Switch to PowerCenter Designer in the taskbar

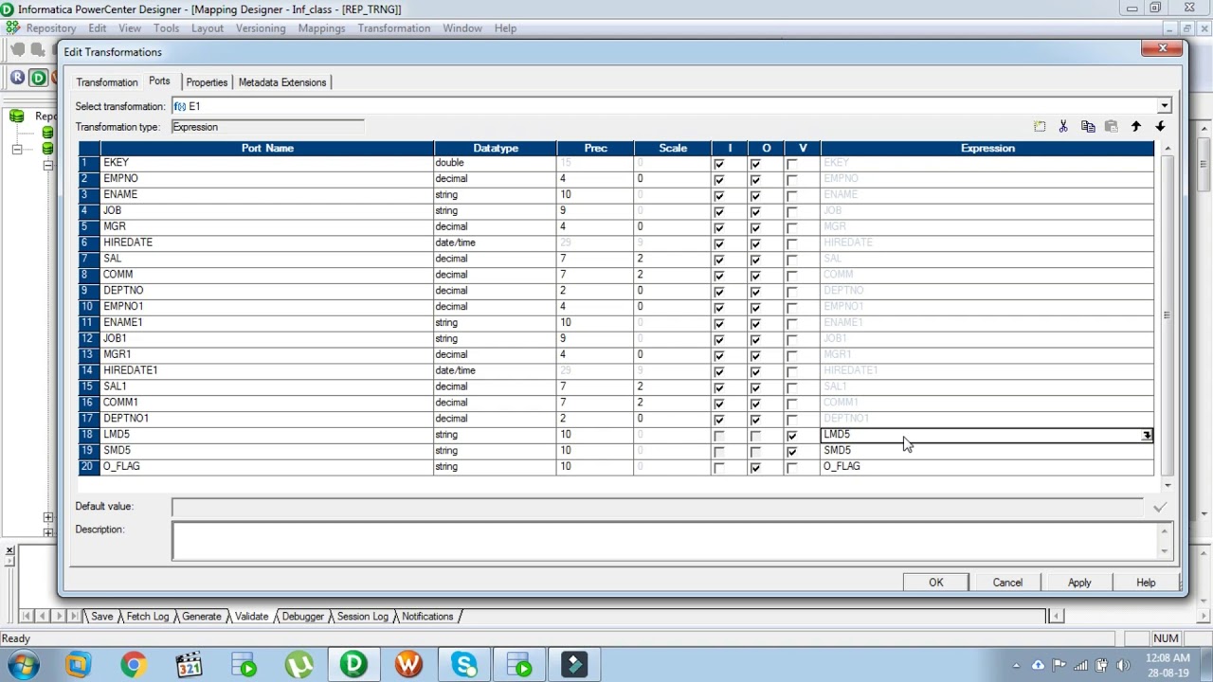354,665
